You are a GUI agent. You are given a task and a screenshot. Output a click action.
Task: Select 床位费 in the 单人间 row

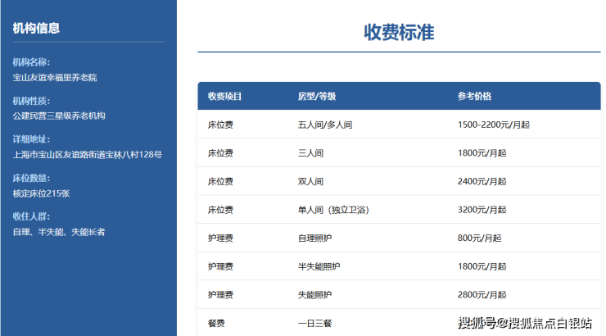220,210
